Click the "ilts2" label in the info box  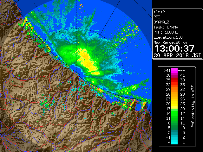click(159, 12)
